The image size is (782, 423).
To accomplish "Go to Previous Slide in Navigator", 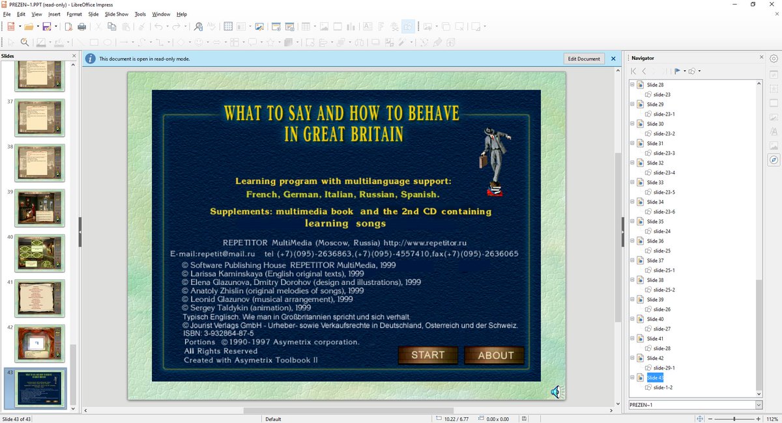I will (644, 71).
